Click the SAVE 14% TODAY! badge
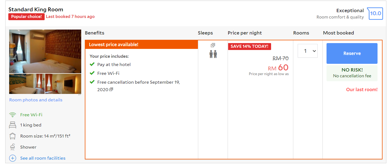Image resolution: width=390 pixels, height=166 pixels. pos(249,46)
